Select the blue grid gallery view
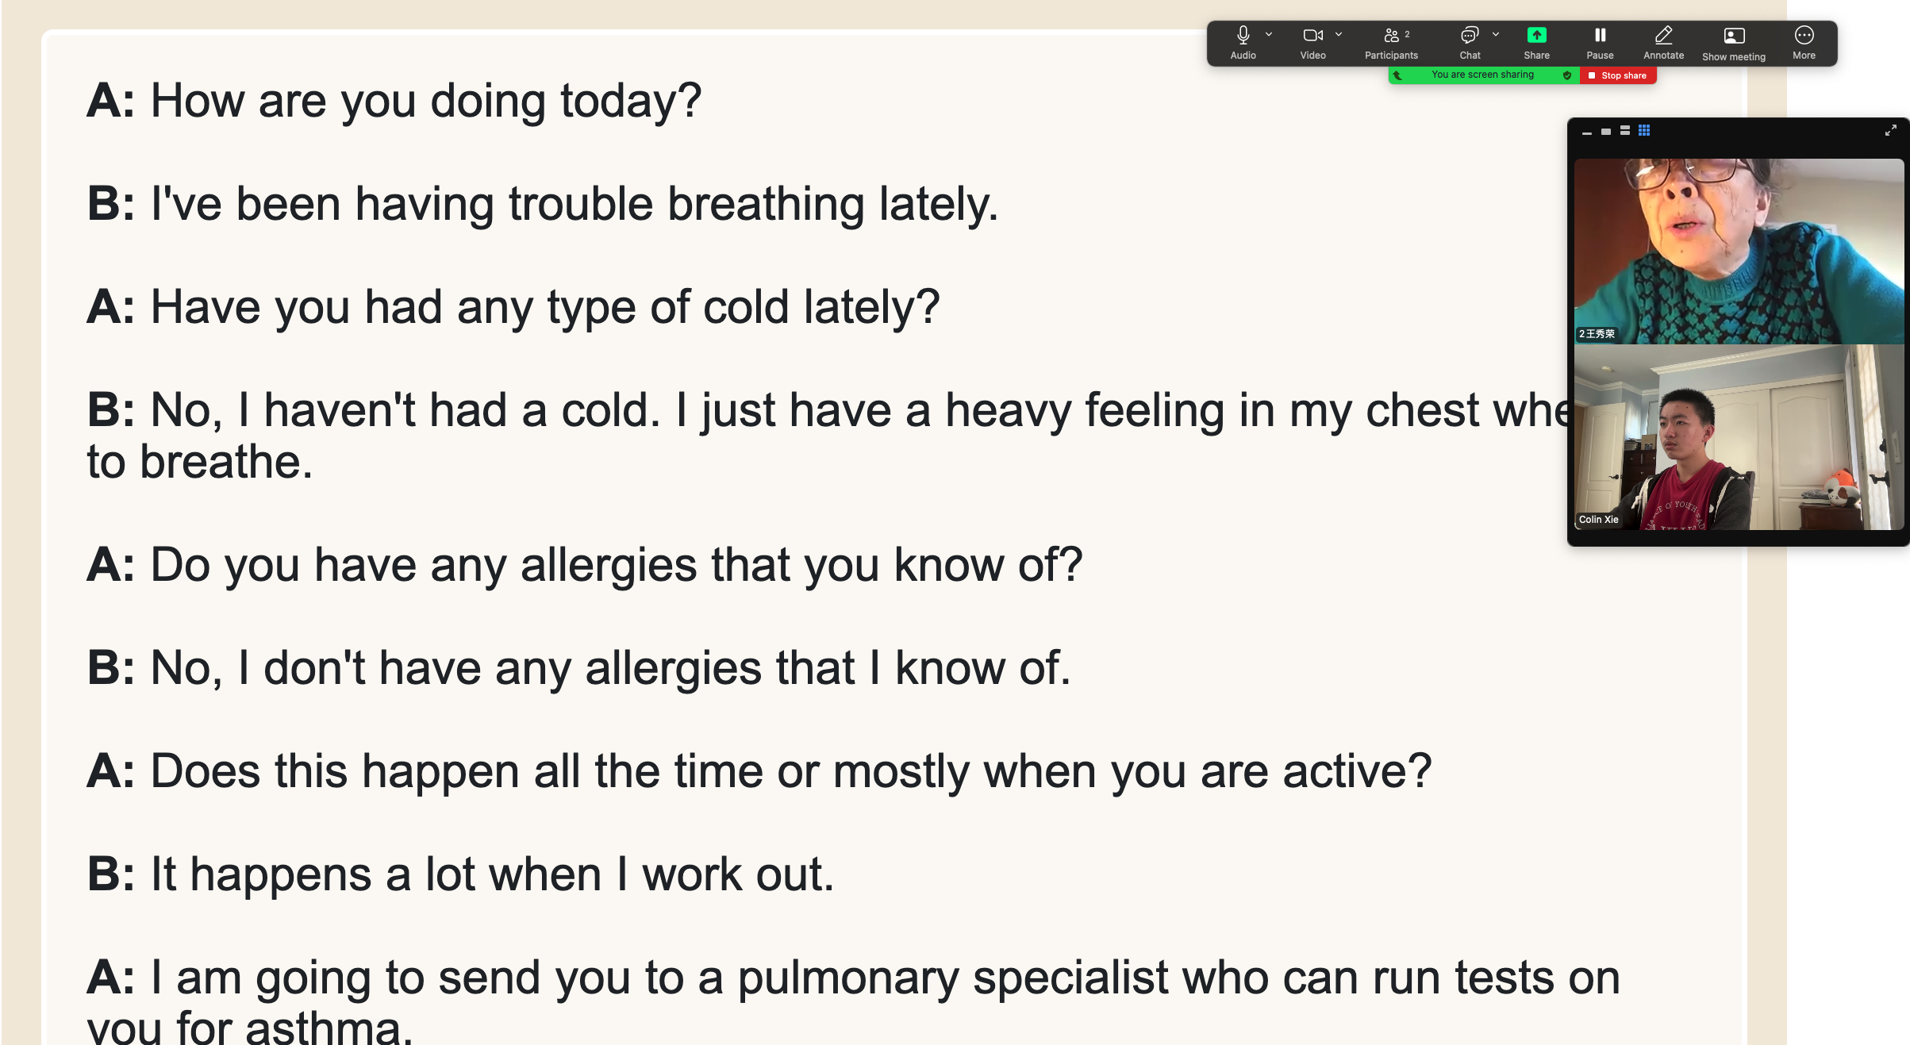 1644,130
